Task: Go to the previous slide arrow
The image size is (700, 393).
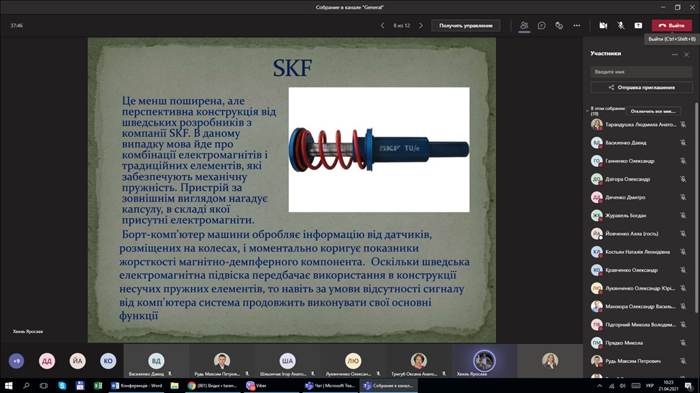Action: pos(382,25)
